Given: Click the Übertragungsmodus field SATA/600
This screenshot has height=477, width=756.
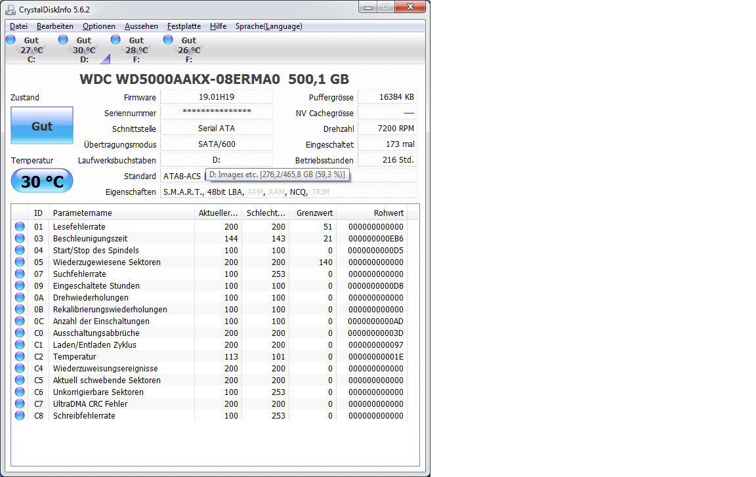Looking at the screenshot, I should click(x=217, y=144).
